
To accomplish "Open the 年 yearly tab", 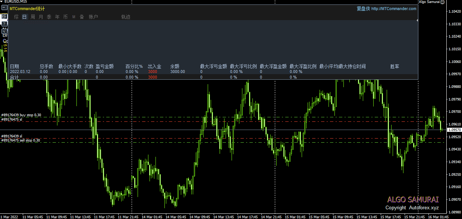I will click(x=57, y=17).
